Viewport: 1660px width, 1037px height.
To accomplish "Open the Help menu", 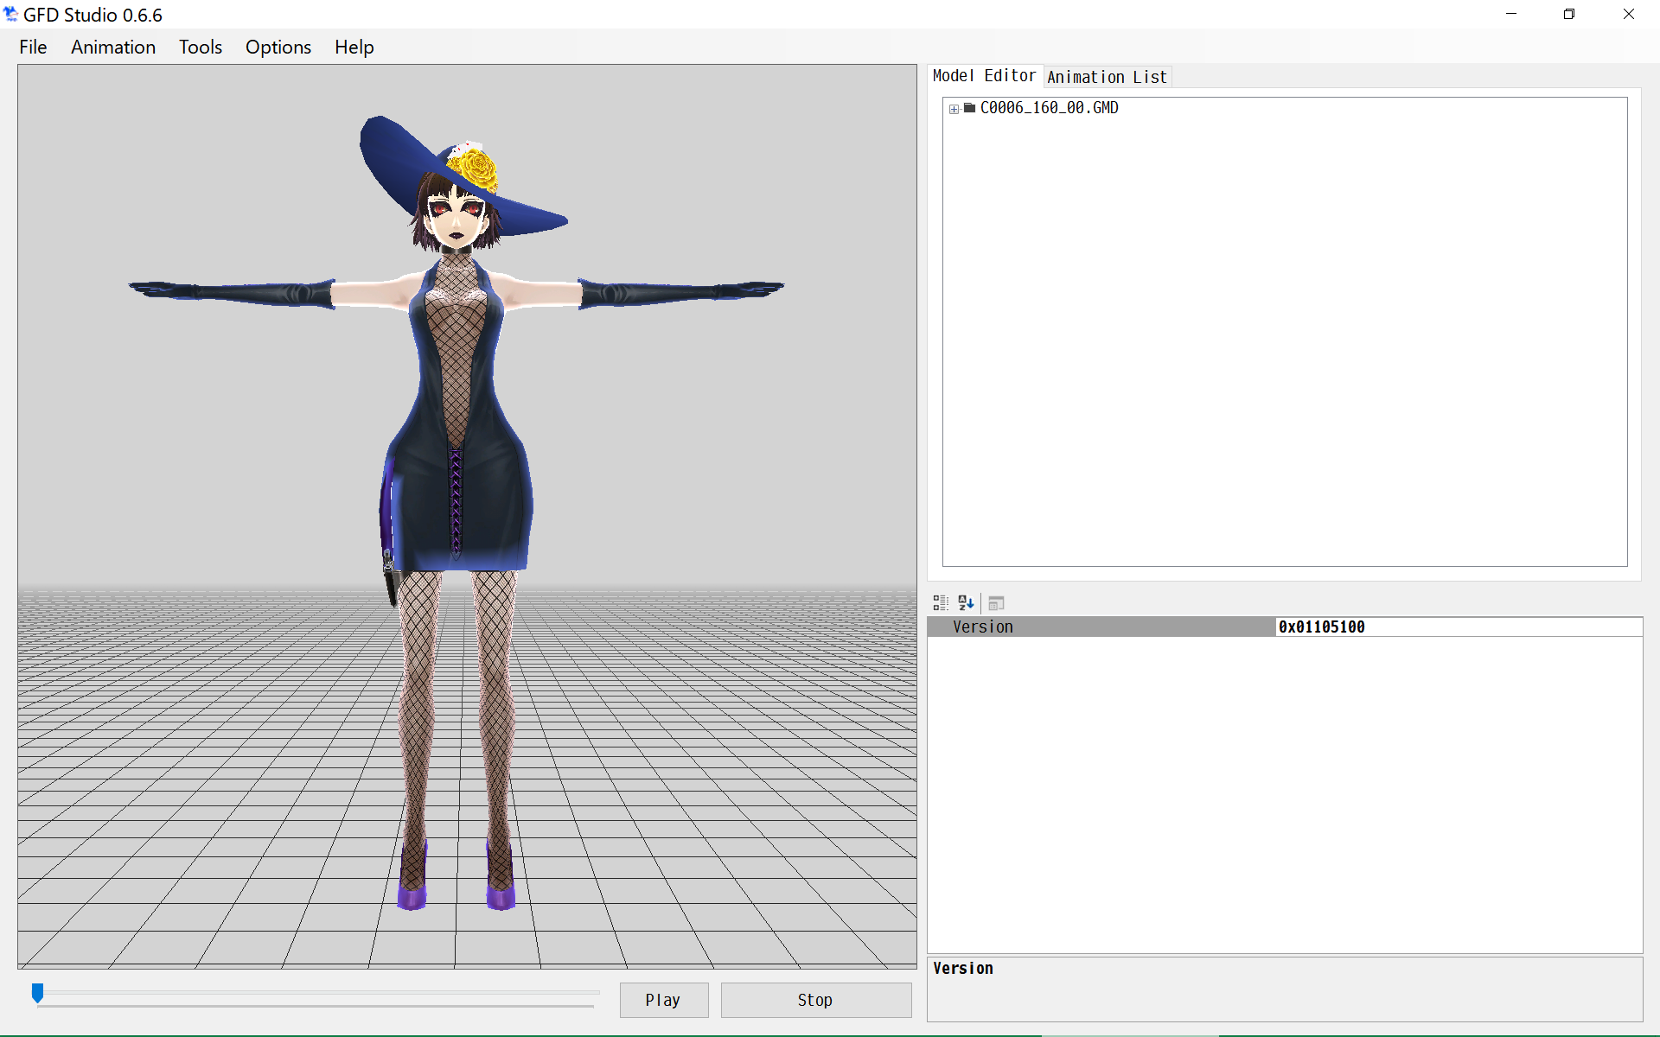I will [354, 48].
